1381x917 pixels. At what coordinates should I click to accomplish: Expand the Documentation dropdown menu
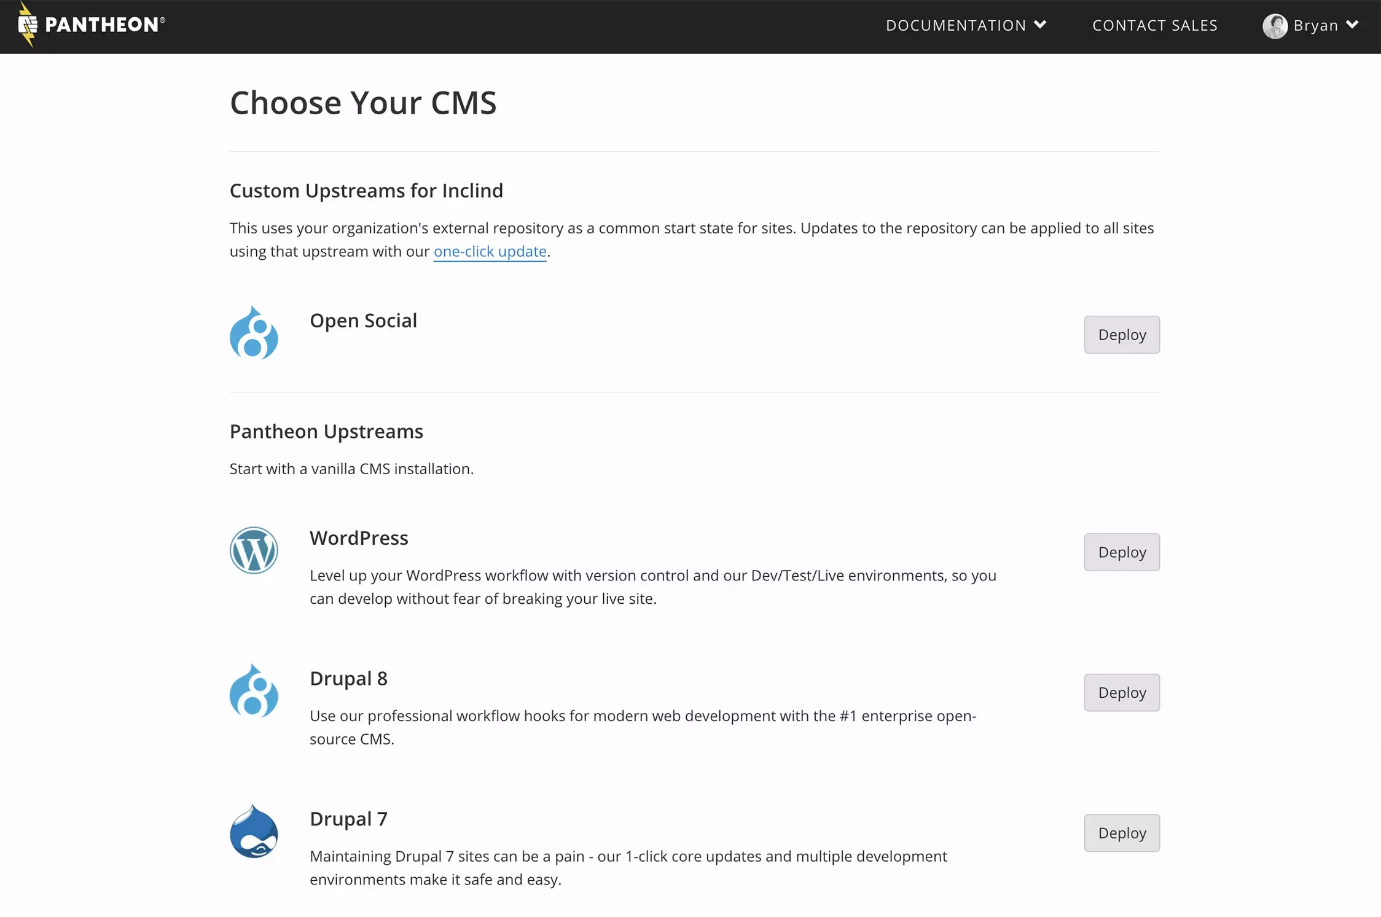pos(965,25)
